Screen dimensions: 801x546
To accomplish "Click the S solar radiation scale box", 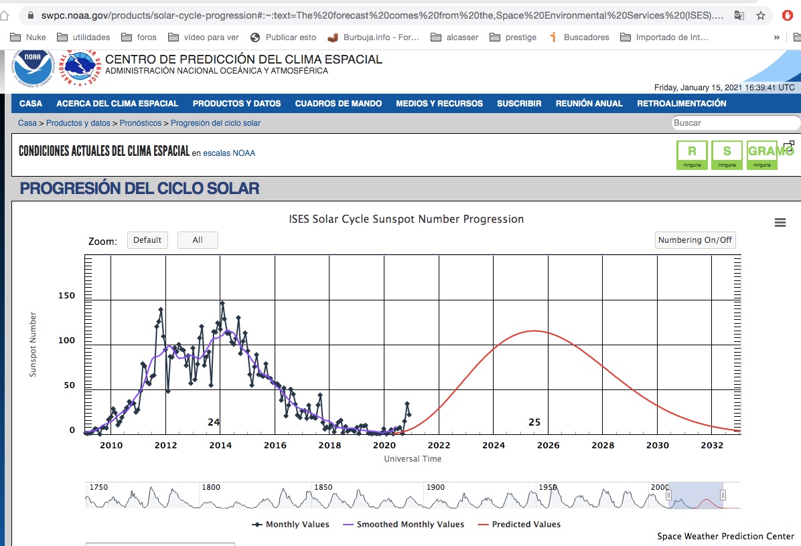I will pyautogui.click(x=727, y=155).
